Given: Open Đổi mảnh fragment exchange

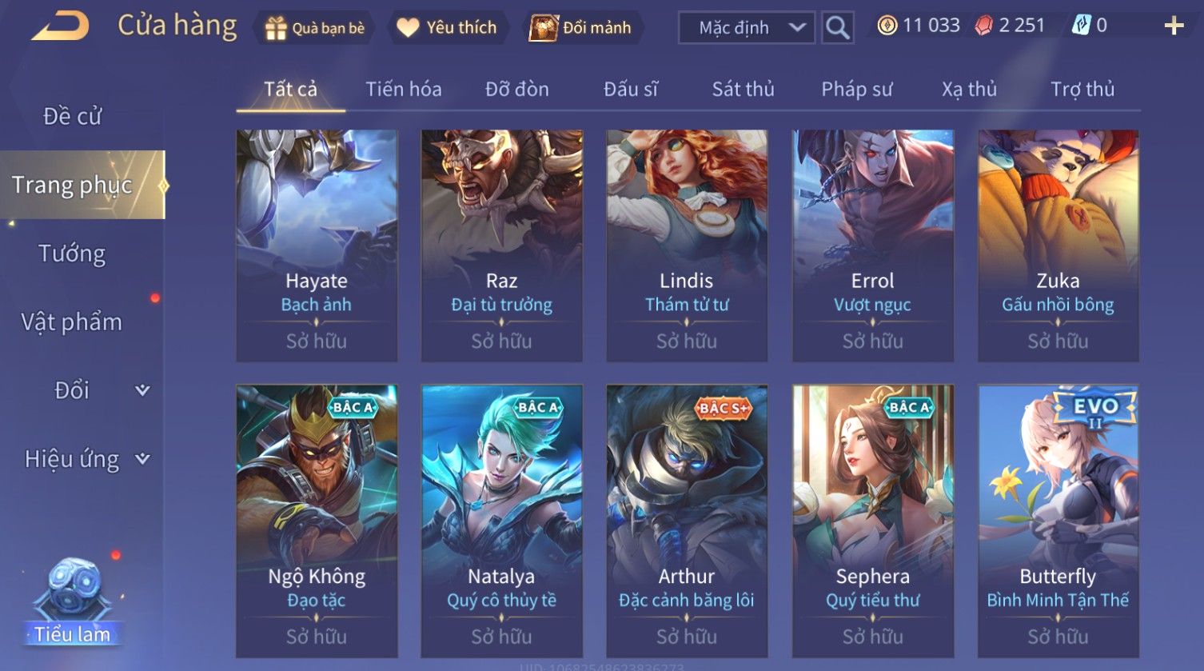Looking at the screenshot, I should coord(582,28).
